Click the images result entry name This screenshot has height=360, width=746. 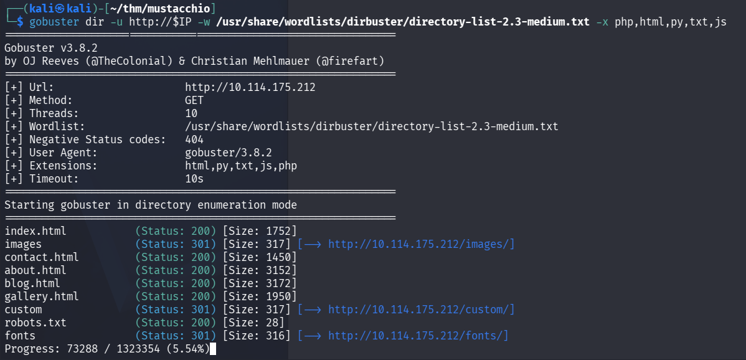click(x=23, y=244)
